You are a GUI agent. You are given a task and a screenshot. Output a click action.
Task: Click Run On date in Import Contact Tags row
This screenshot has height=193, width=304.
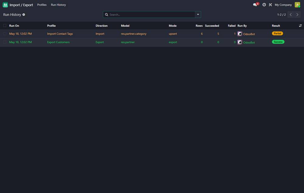coord(20,34)
